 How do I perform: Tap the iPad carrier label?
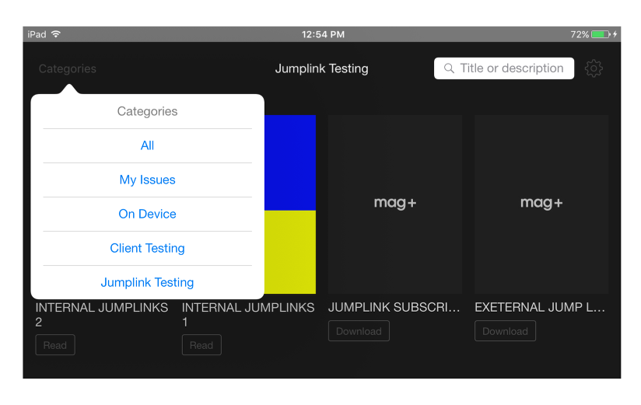coord(37,34)
